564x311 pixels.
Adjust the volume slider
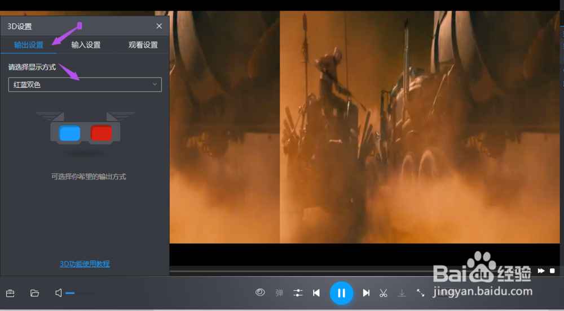[x=80, y=293]
